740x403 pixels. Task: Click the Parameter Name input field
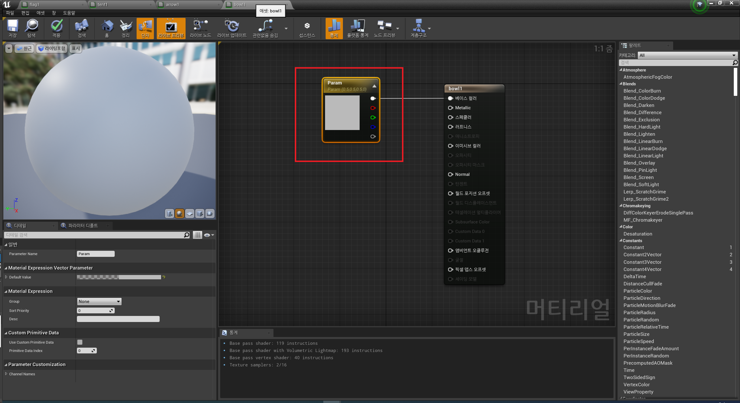coord(96,254)
